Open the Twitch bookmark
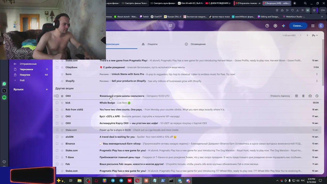 tap(144, 17)
